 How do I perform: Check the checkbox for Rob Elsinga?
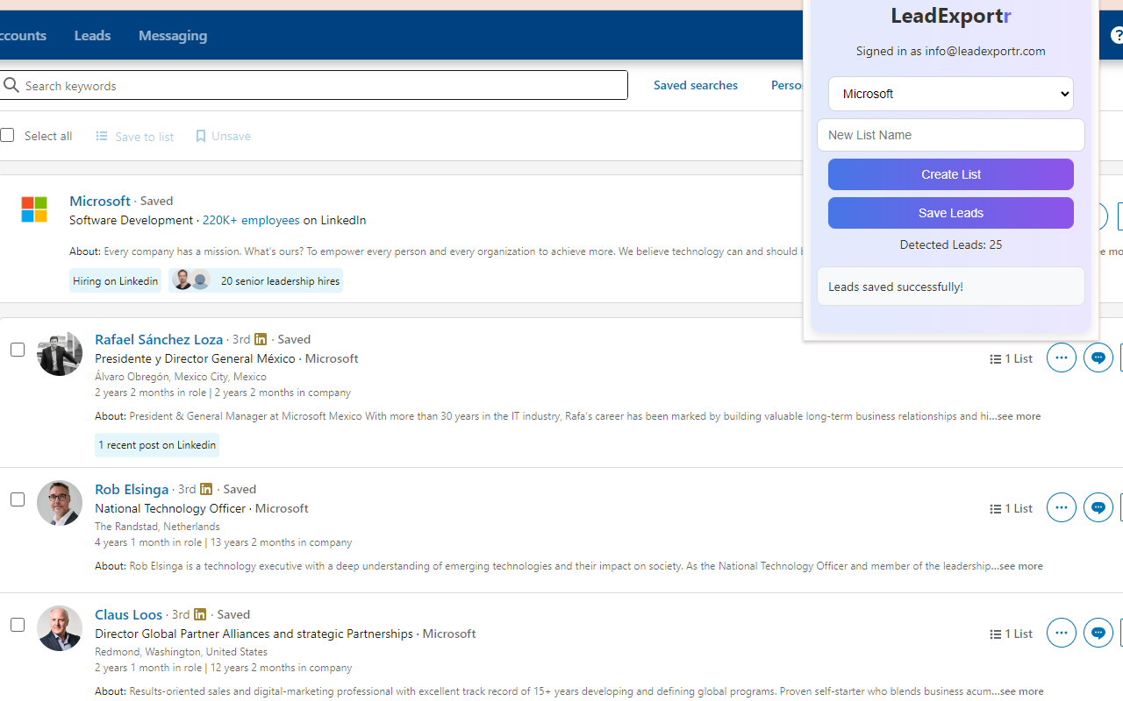(18, 499)
